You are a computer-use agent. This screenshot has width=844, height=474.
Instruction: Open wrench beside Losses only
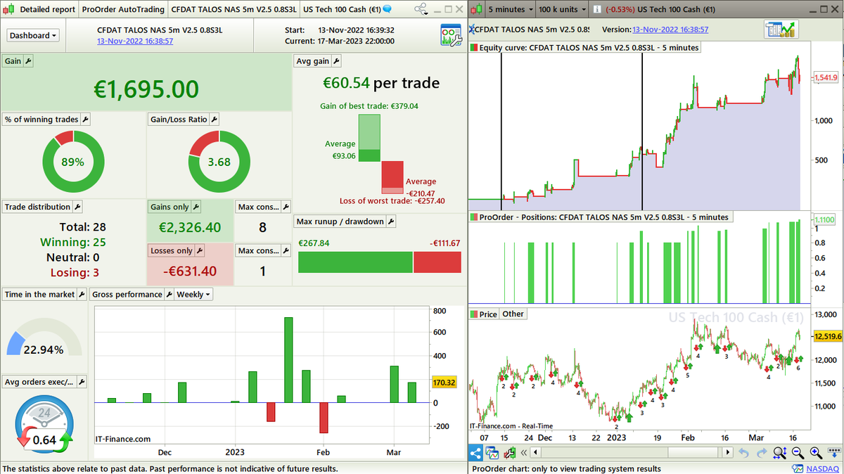pos(200,250)
